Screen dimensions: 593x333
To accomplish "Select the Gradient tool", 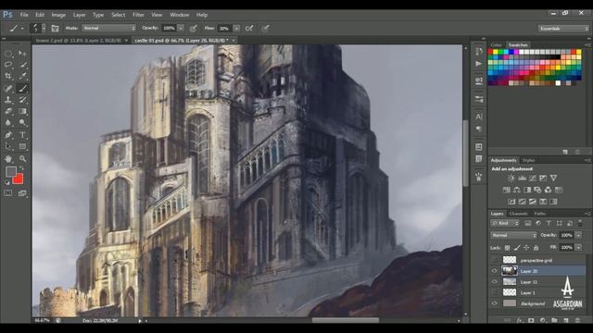I will coord(22,111).
